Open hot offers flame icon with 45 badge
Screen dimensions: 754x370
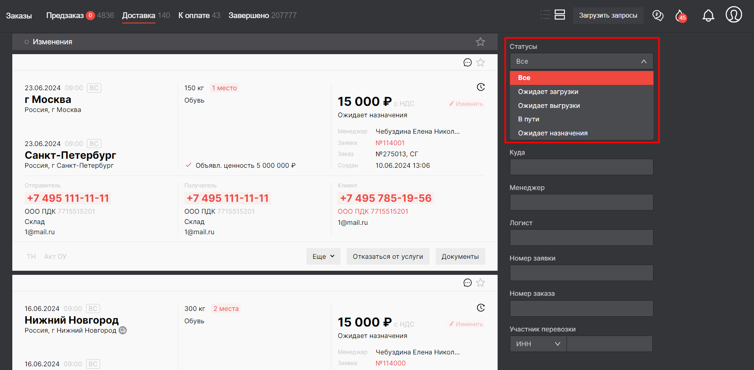[x=681, y=16]
